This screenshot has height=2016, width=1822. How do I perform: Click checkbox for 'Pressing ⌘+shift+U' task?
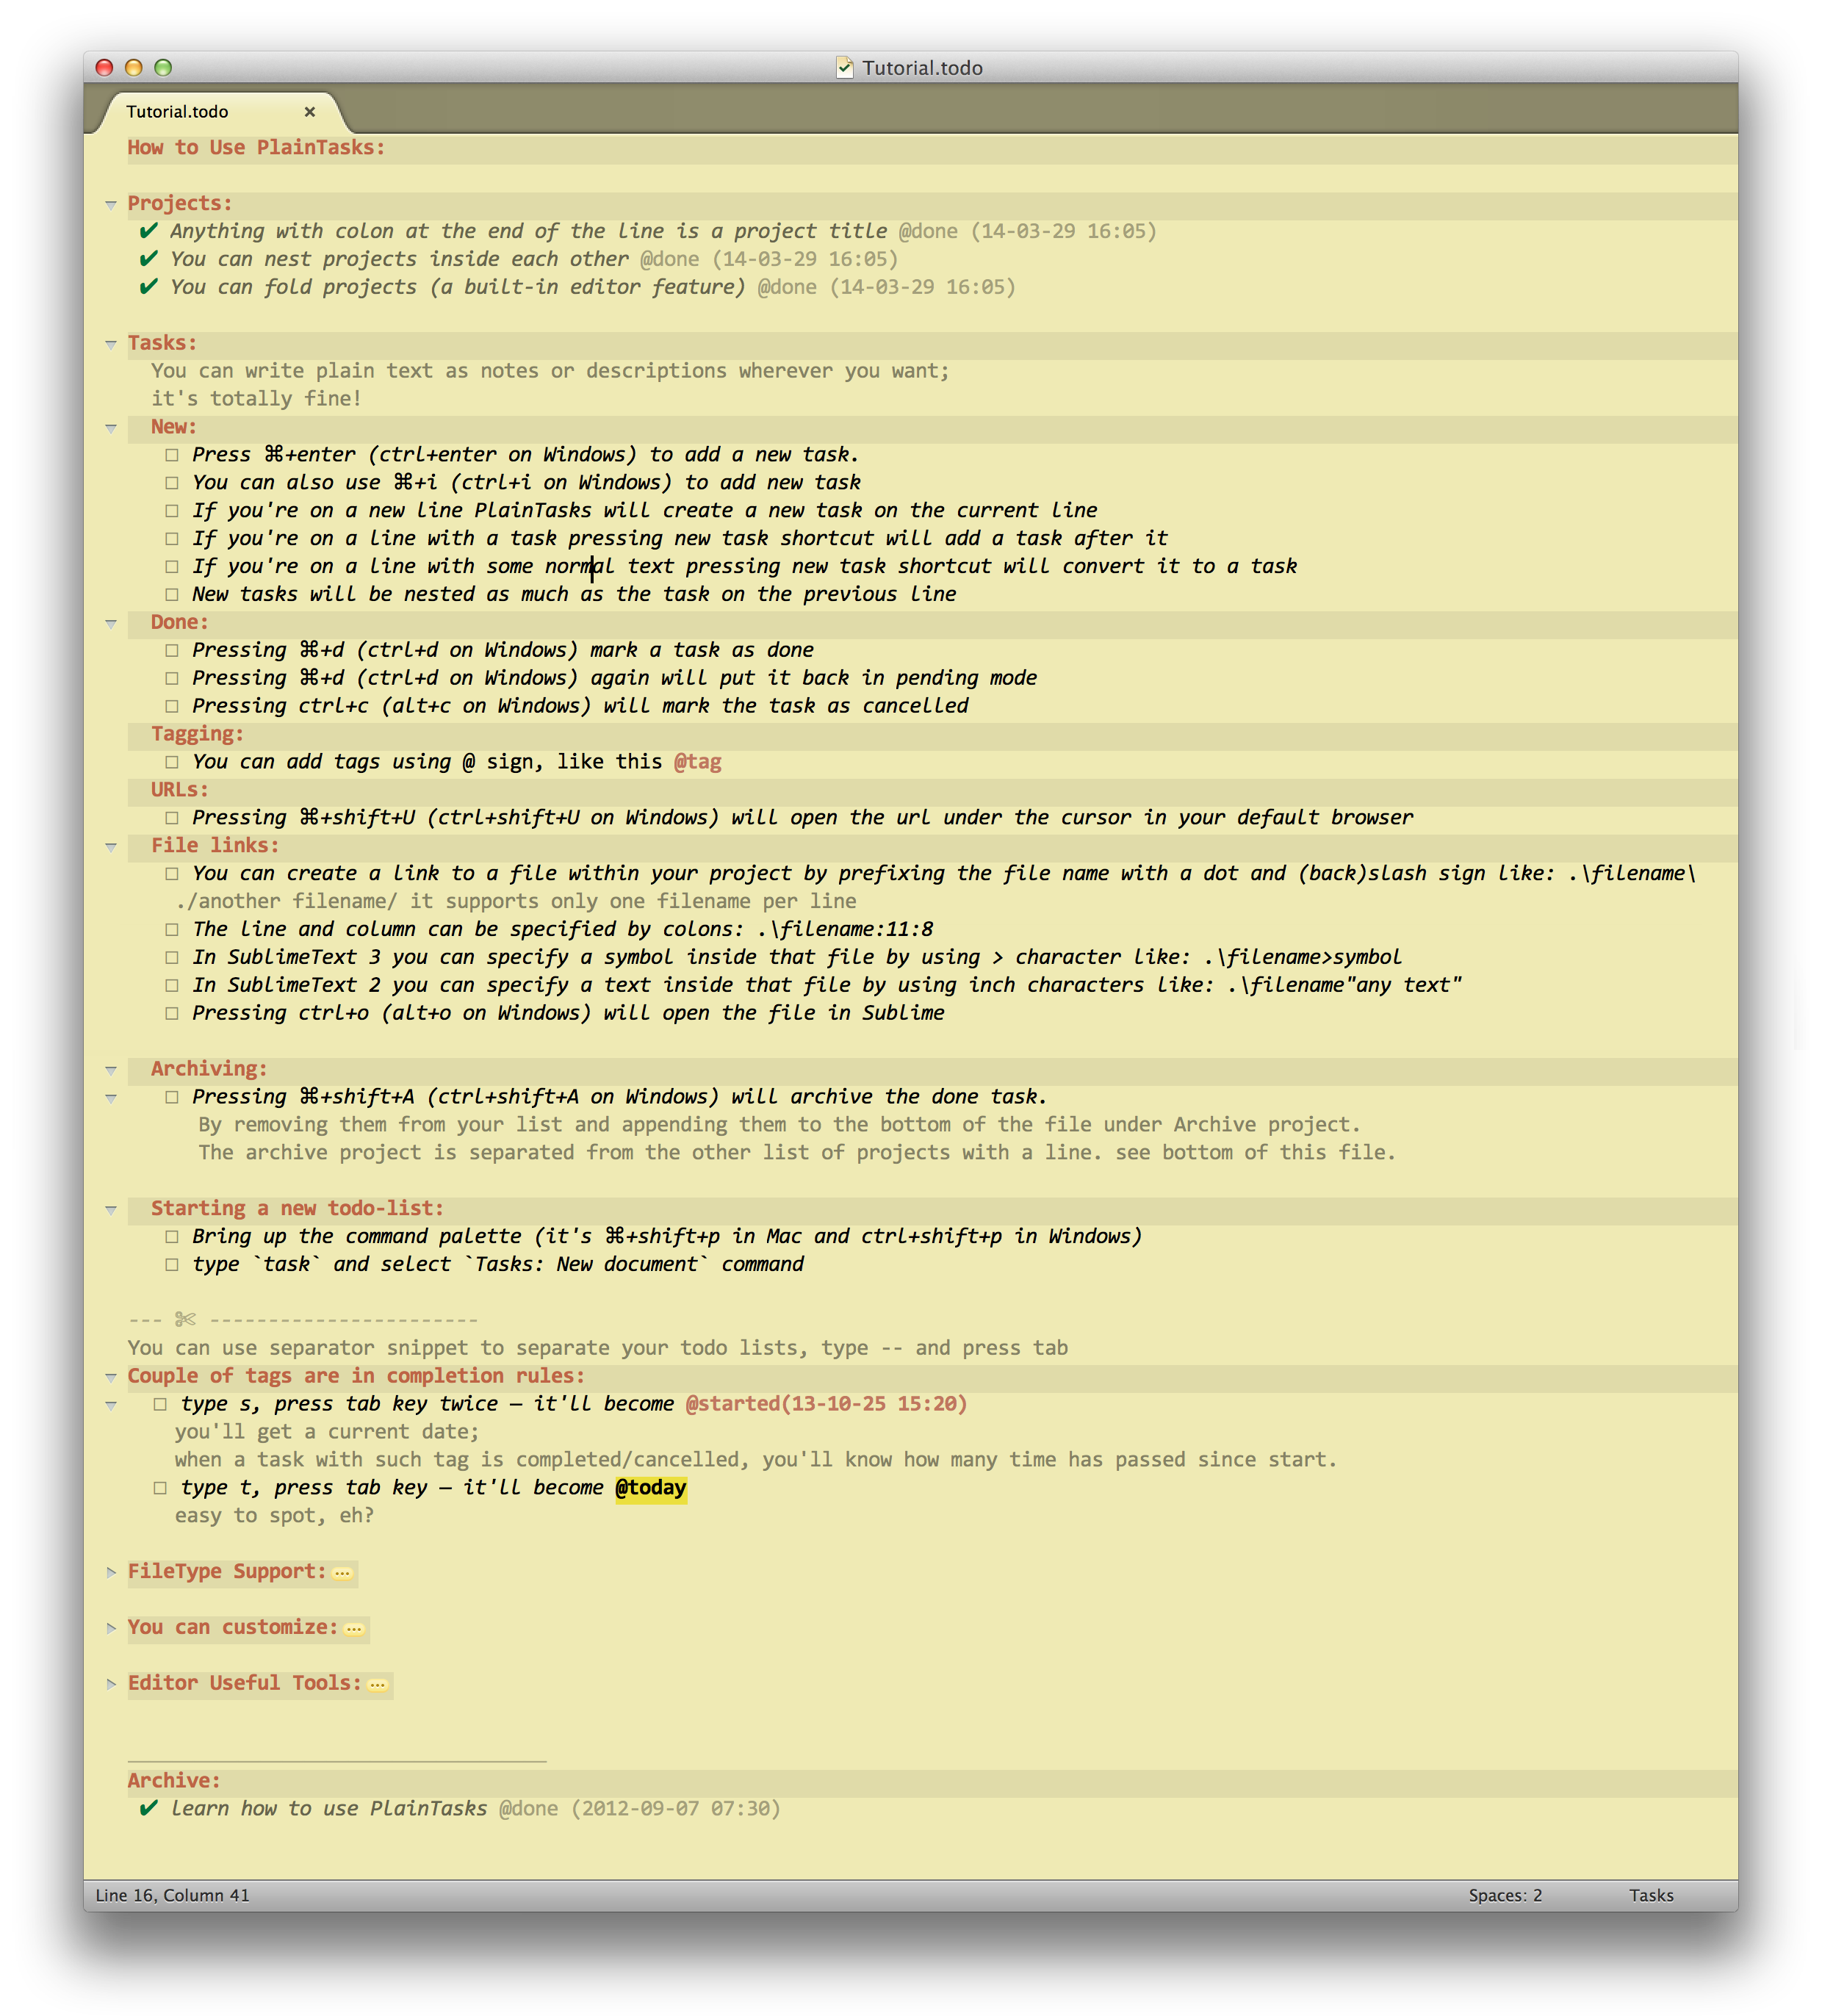(x=172, y=818)
